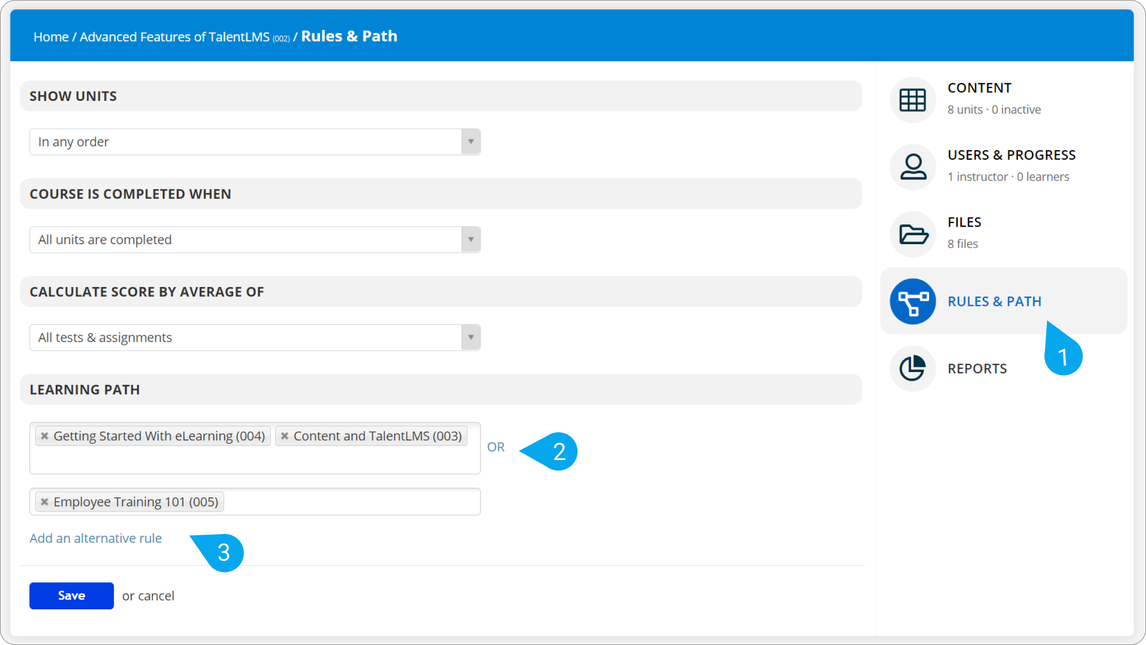This screenshot has height=645, width=1146.
Task: Remove Getting Started With eLearning (004) tag
Action: (x=45, y=436)
